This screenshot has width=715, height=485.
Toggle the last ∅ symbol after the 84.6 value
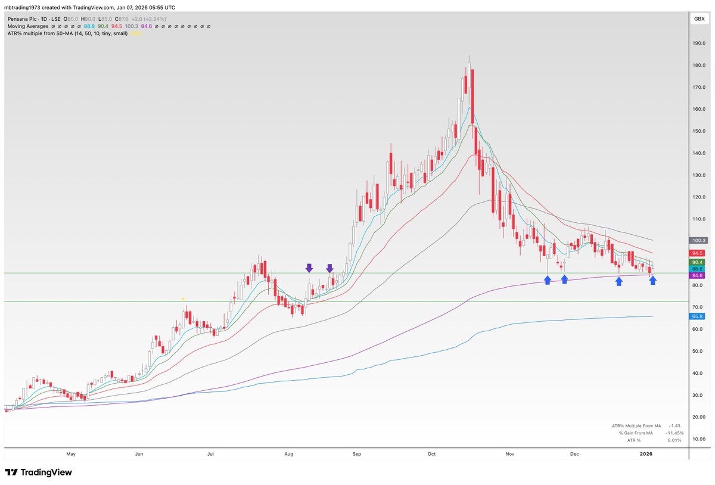tap(209, 26)
